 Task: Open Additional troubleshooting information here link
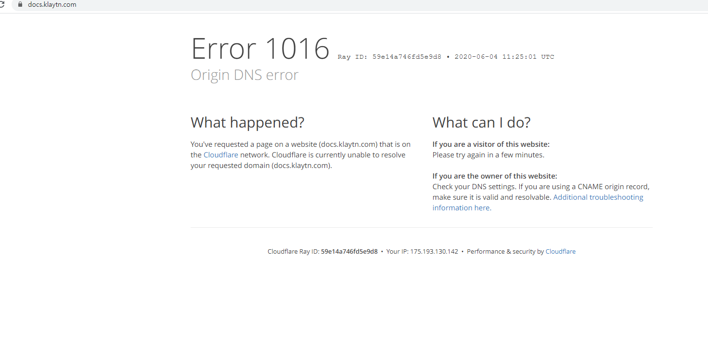(x=538, y=203)
